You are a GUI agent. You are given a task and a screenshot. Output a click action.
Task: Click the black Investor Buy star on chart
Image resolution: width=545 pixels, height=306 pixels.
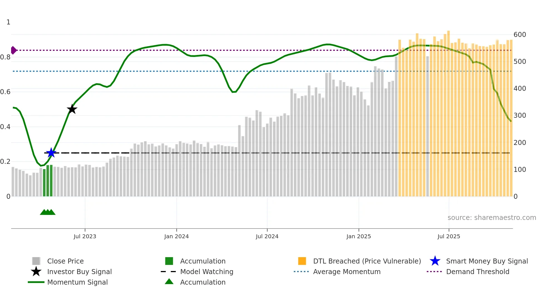pos(72,109)
